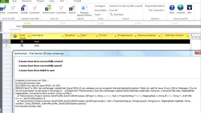The image size is (201, 113).
Task: Click 'Running post-process rules.' log line
Action: [x=29, y=106]
